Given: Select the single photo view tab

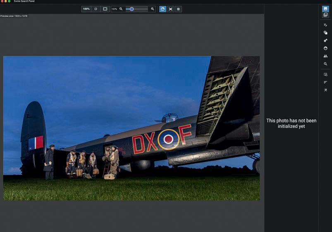Looking at the screenshot, I should (x=325, y=9).
